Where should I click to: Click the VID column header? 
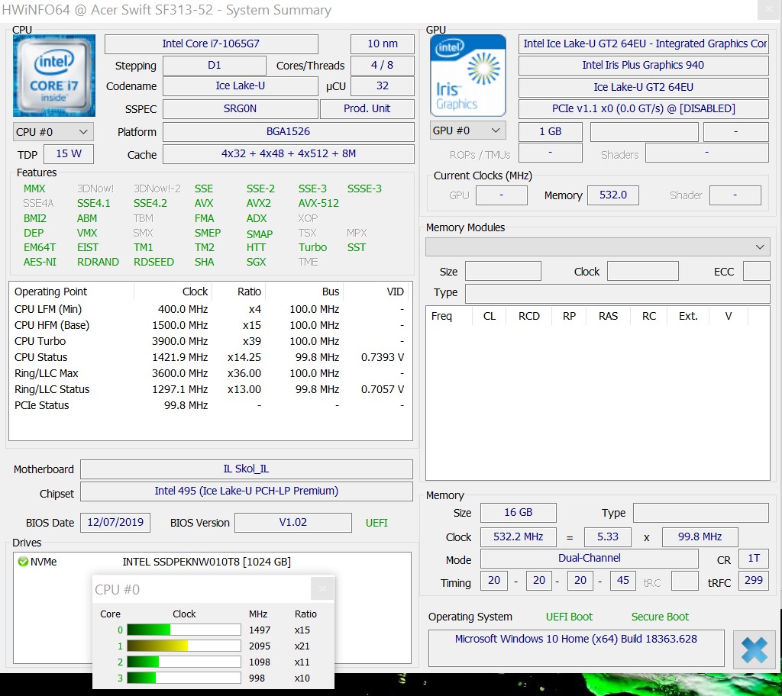377,292
